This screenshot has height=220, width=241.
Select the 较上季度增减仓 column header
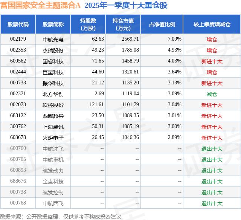[x=212, y=24]
